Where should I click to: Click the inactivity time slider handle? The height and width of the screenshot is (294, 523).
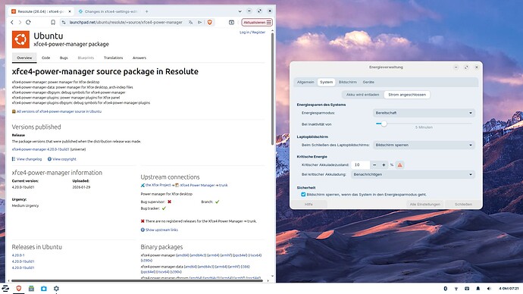click(x=384, y=124)
